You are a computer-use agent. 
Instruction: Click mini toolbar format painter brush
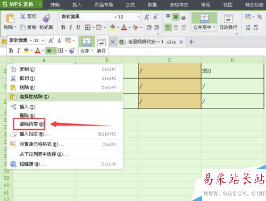[72, 51]
